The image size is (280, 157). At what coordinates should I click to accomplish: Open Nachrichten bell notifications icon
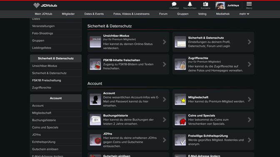[x=190, y=4]
